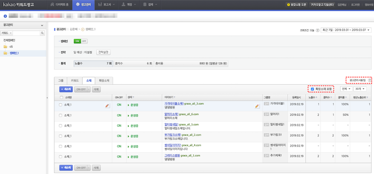Click the 상태 column help icon

[133, 97]
